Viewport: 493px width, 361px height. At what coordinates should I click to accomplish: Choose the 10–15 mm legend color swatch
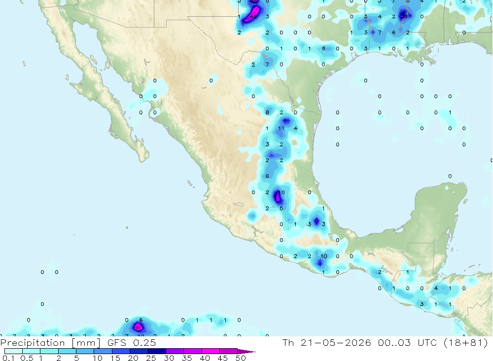point(103,351)
